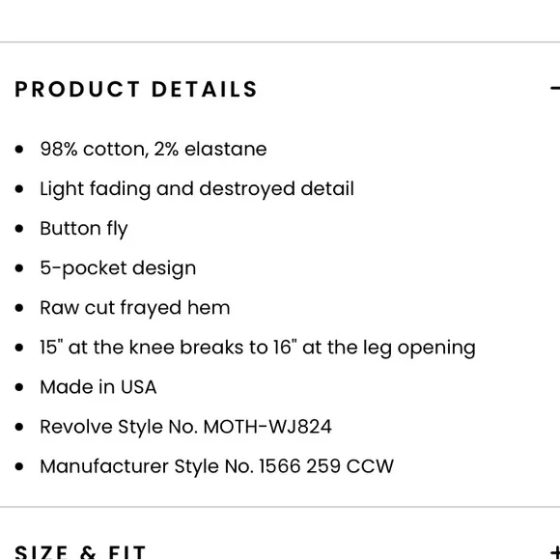Click the bullet before '5-pocket design'

(19, 268)
